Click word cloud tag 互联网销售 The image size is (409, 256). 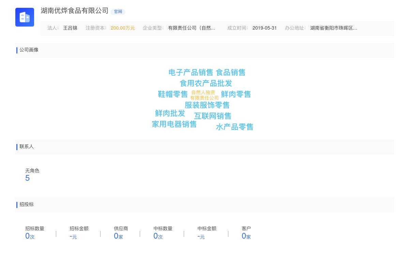click(213, 116)
